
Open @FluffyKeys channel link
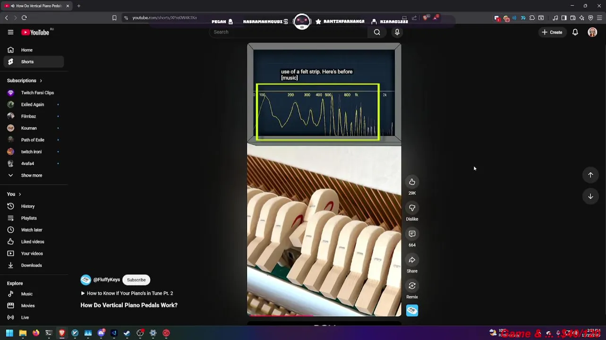click(x=106, y=280)
